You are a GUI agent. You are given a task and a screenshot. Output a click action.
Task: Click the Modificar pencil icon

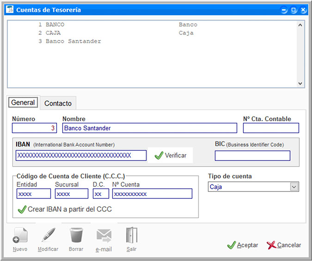click(x=48, y=235)
